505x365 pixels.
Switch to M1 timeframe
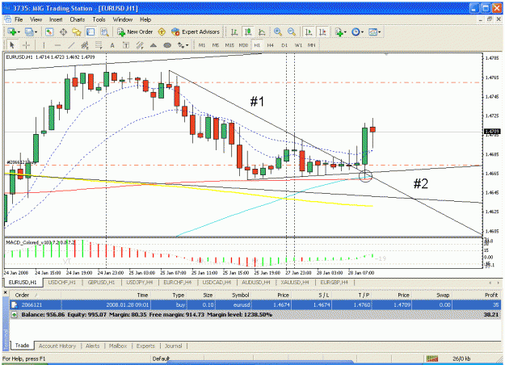click(202, 45)
